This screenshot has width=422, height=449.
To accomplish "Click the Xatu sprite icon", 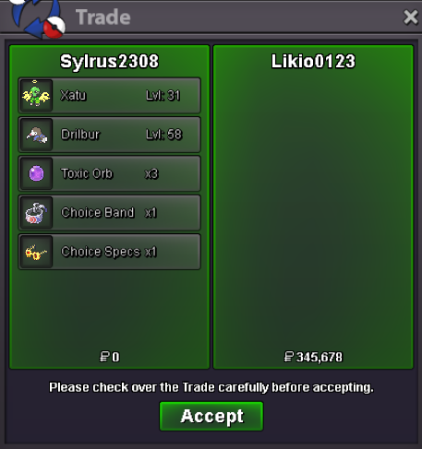I will (x=36, y=94).
